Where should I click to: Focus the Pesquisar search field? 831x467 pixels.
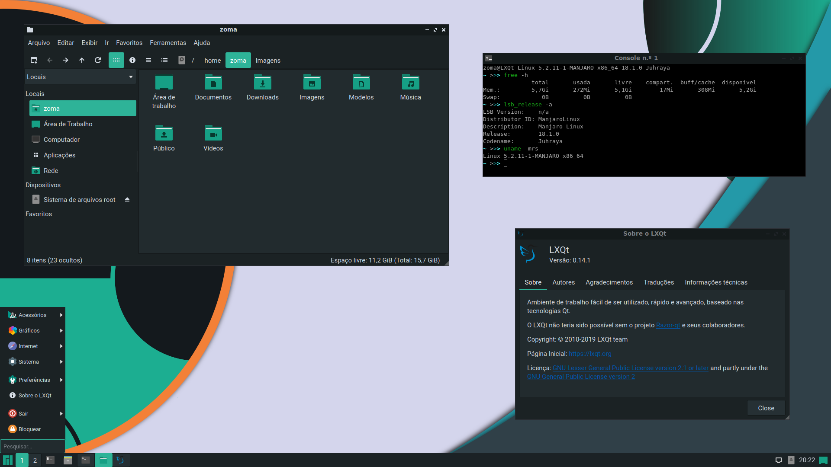33,446
